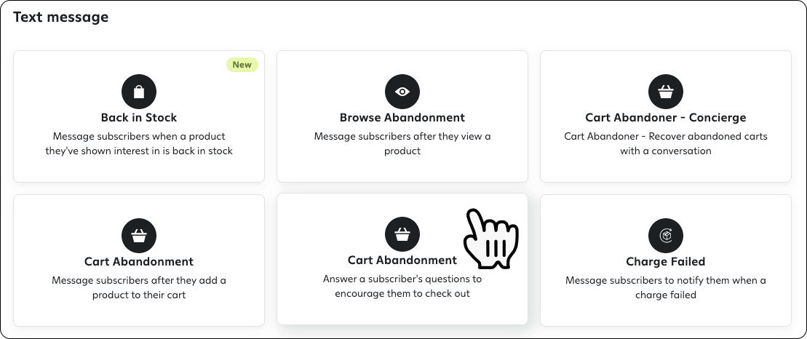Image resolution: width=807 pixels, height=339 pixels.
Task: Click the Charge Failed box icon
Action: click(666, 236)
